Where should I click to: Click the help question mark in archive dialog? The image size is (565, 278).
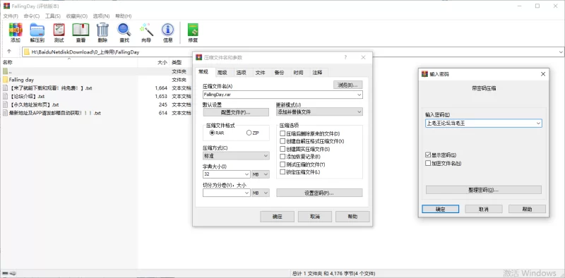click(x=345, y=57)
